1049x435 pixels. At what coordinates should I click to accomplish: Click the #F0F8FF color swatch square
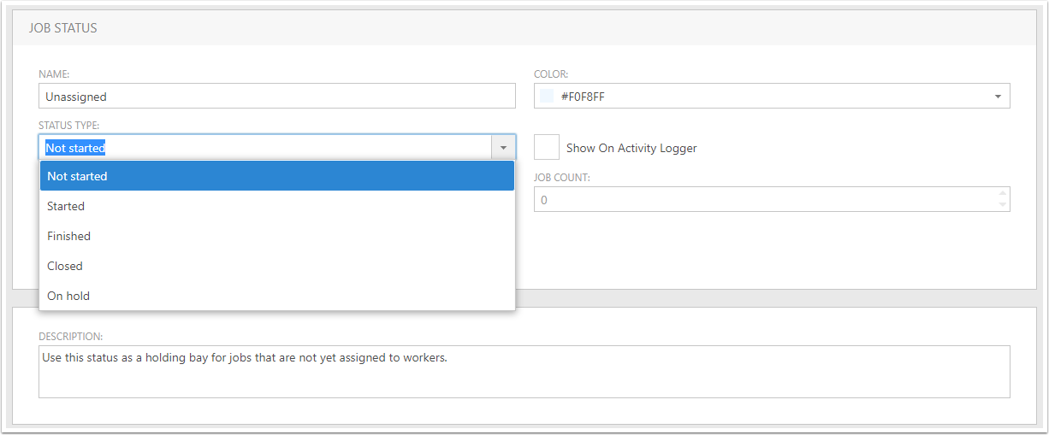click(x=547, y=97)
